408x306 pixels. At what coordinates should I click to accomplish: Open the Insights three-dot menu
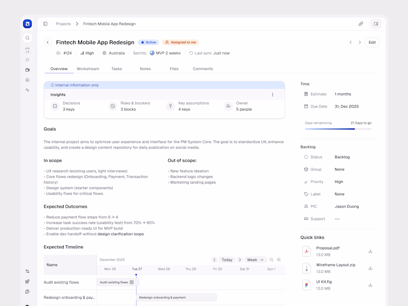272,95
